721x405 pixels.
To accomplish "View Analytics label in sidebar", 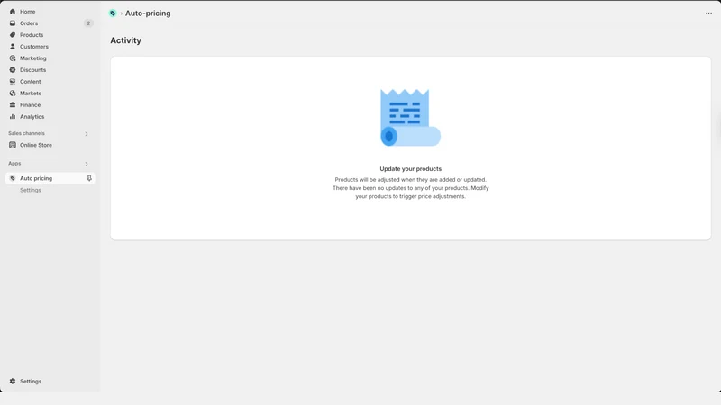I will click(x=32, y=117).
